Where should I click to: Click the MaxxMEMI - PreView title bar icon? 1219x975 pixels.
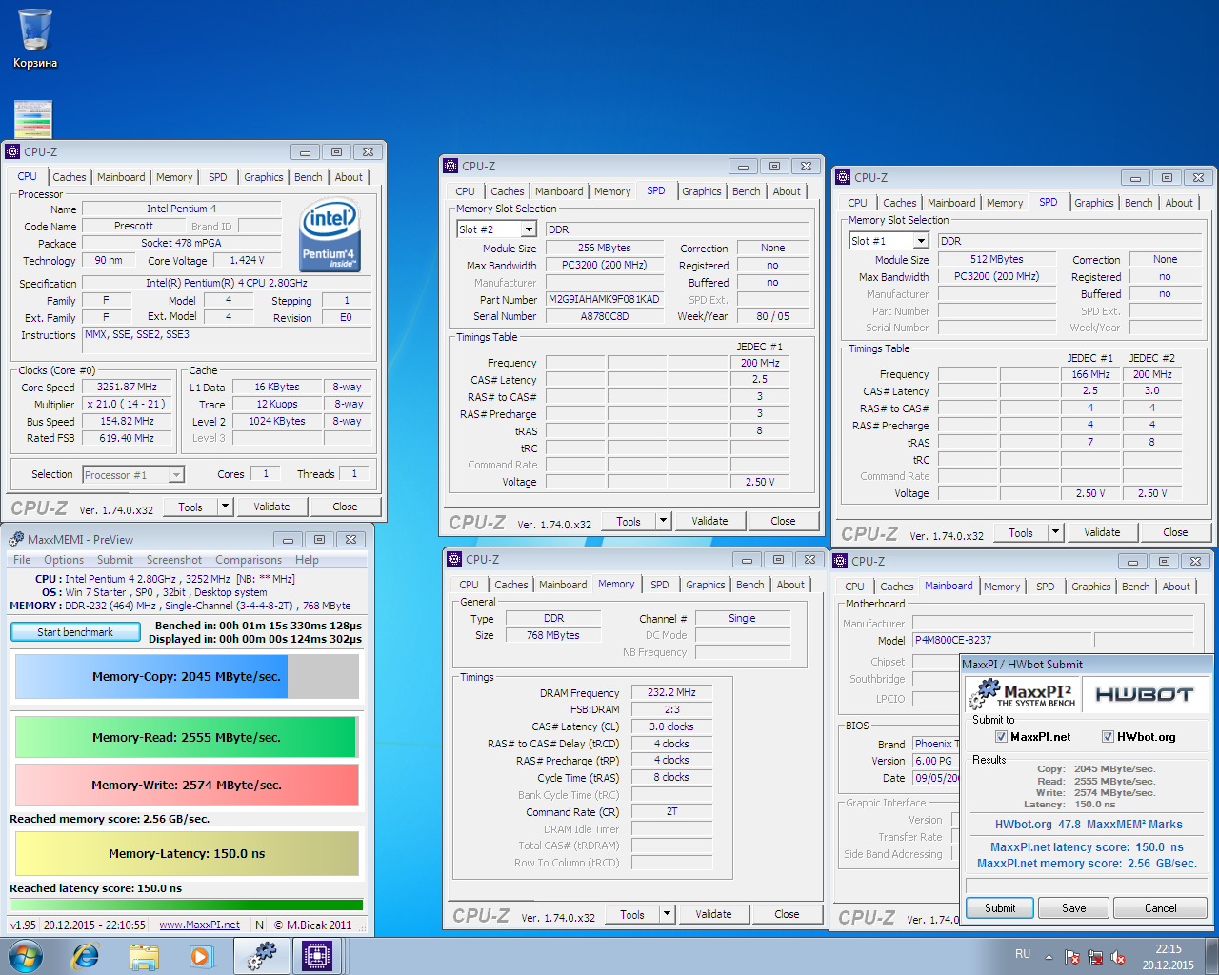point(15,539)
